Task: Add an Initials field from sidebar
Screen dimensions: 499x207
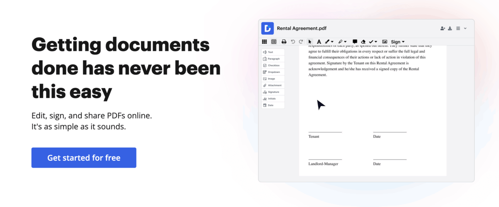Action: 273,99
